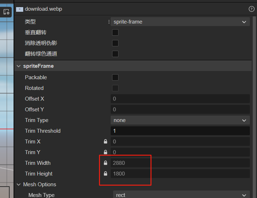
Task: Click the 翻转绿色通道 label
Action: coord(41,54)
